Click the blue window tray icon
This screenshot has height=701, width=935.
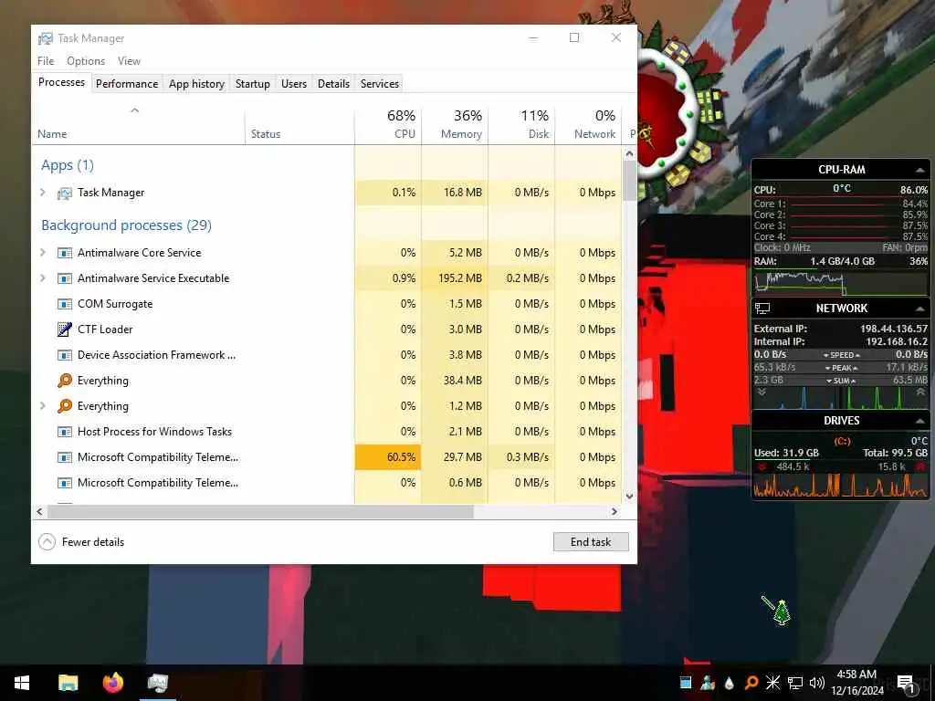pos(686,683)
